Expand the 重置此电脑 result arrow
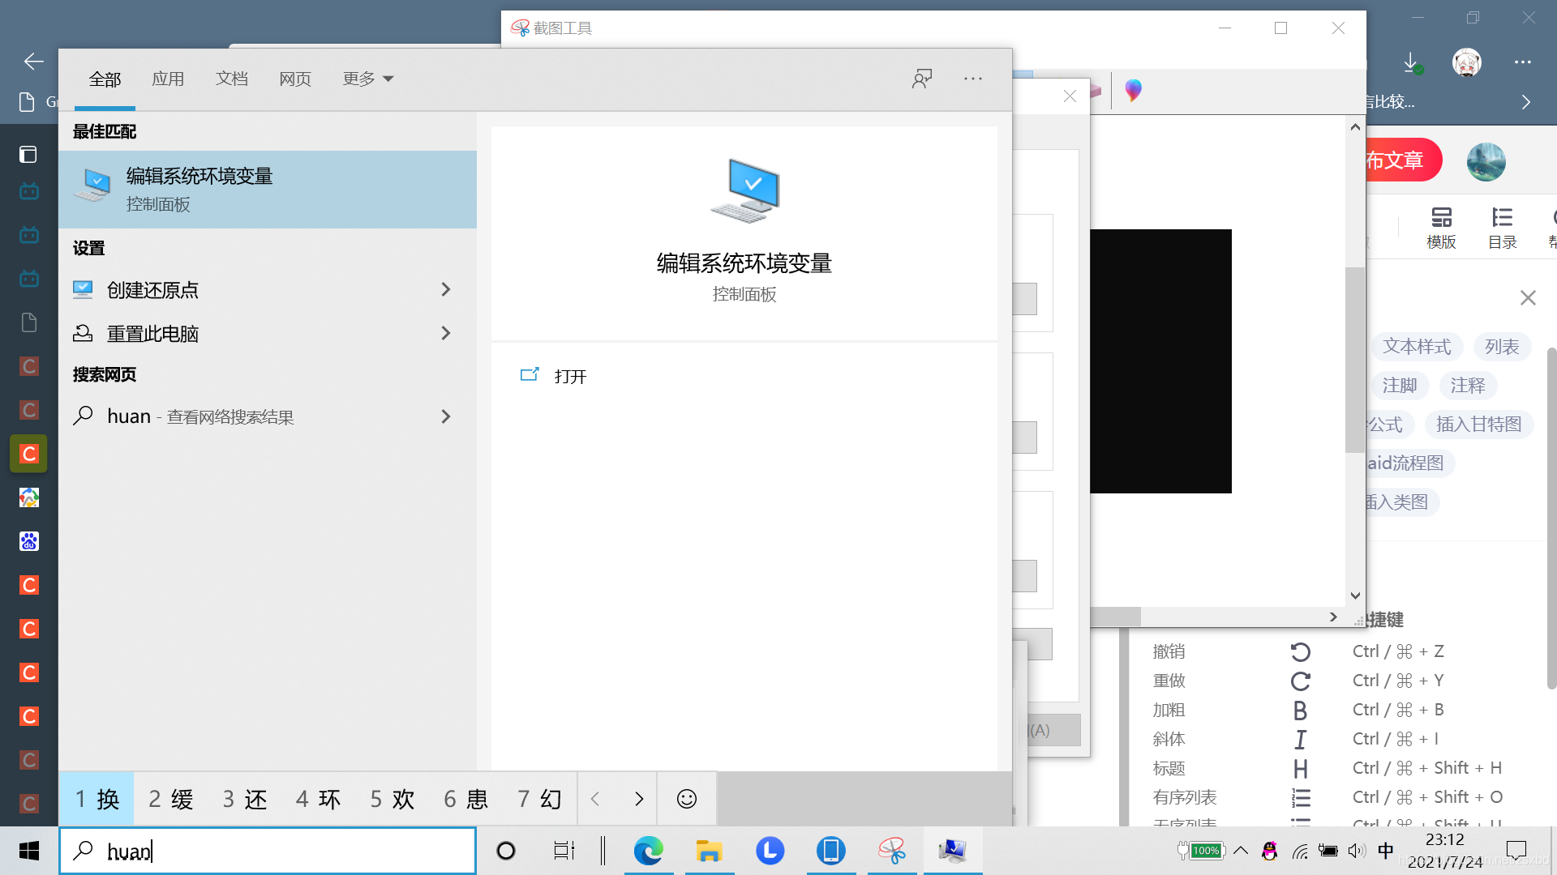 click(x=445, y=333)
